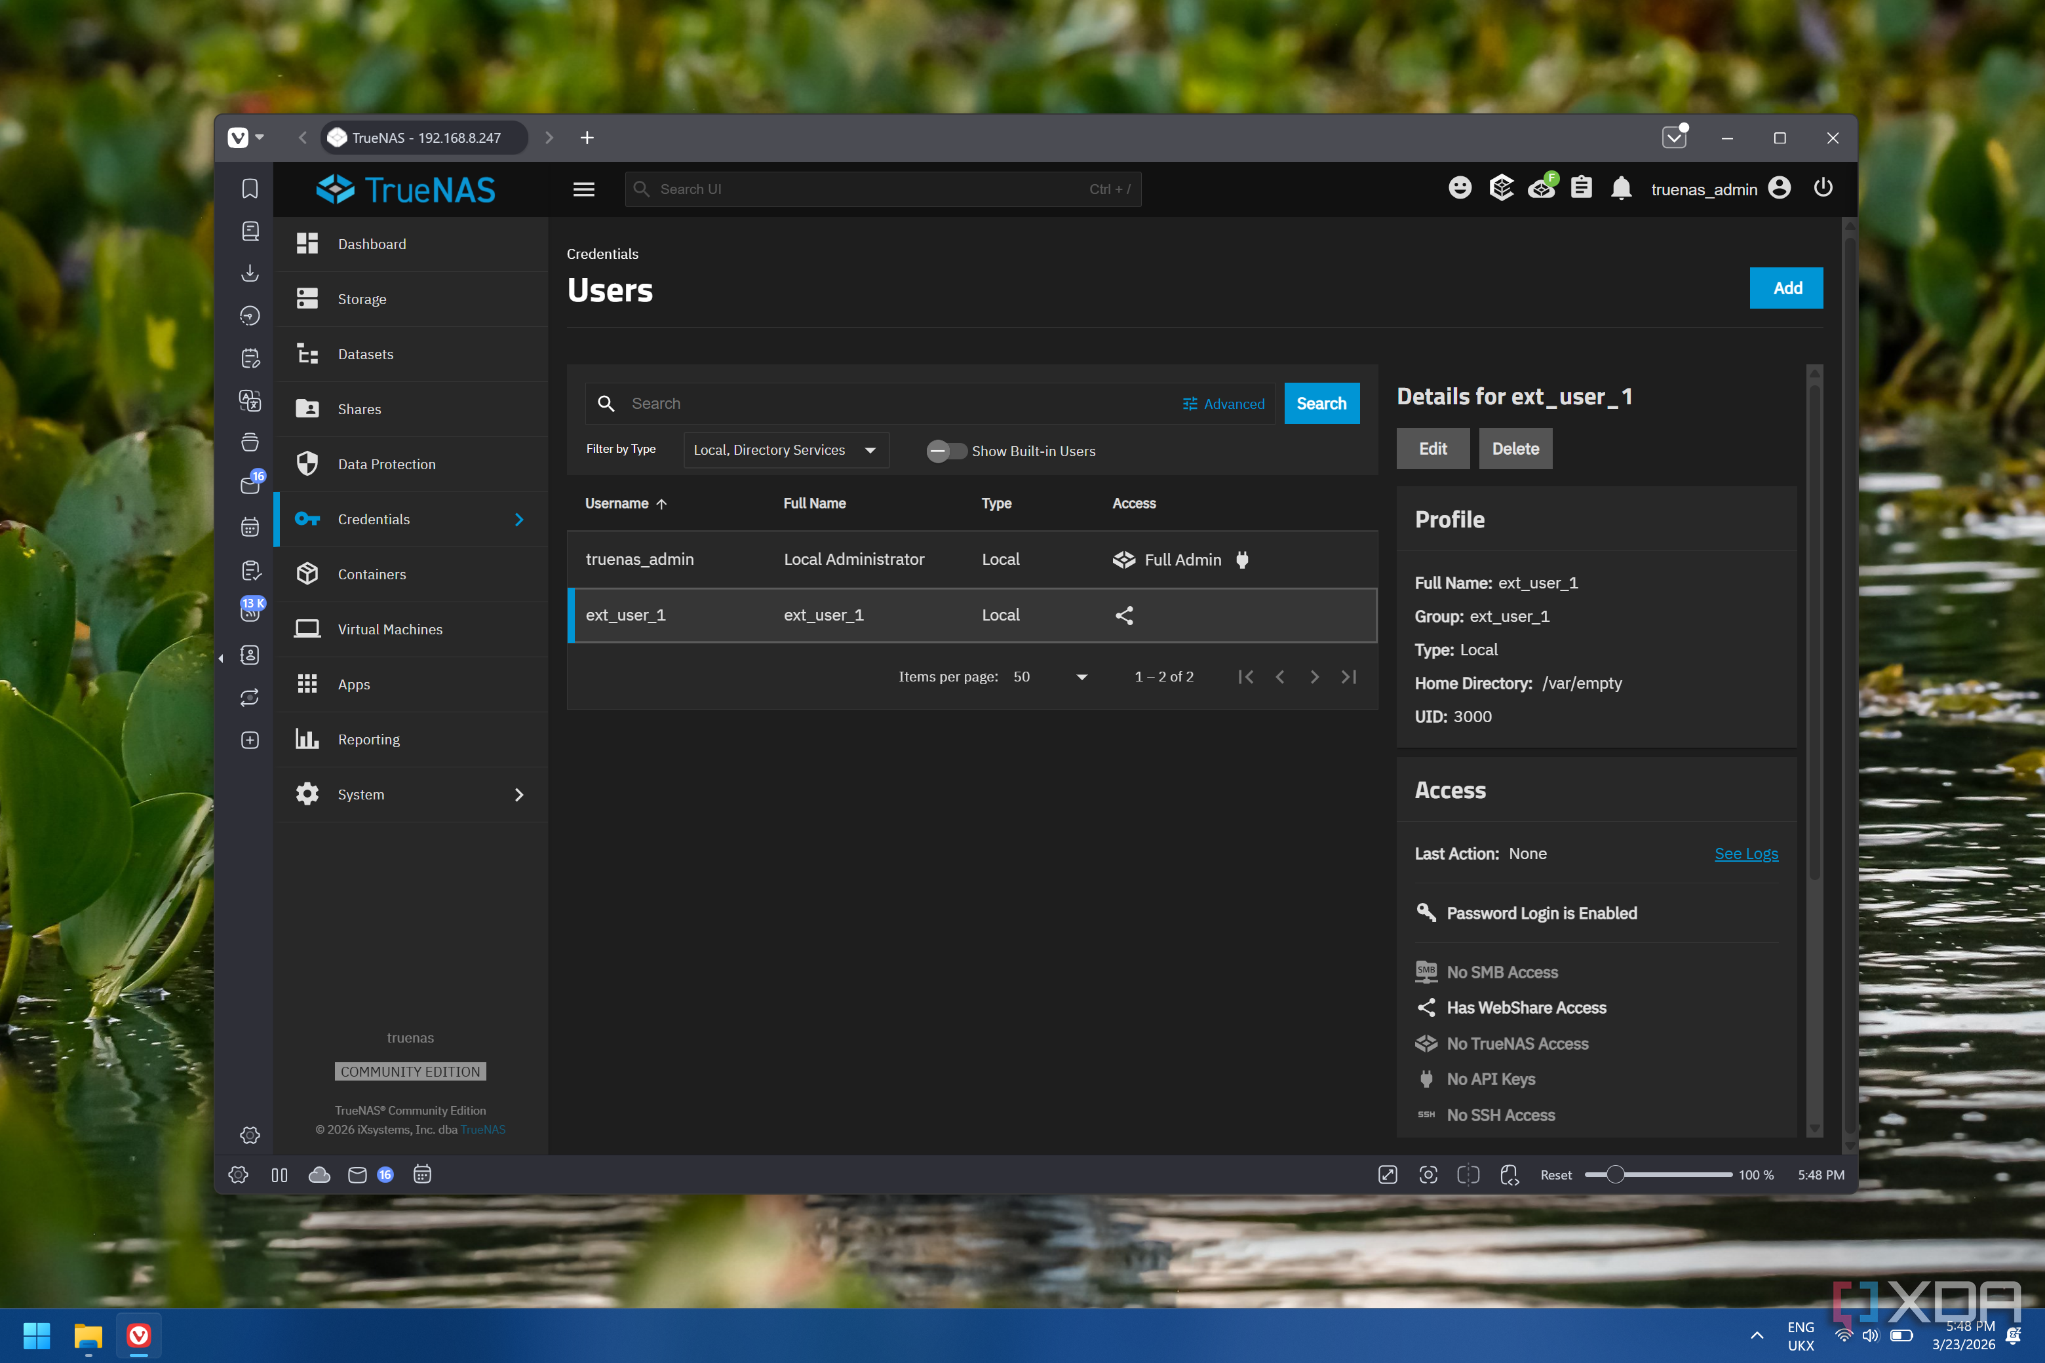Expand the Credentials submenu chevron

pyautogui.click(x=519, y=519)
